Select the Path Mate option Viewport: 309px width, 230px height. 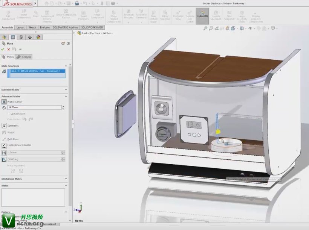4,139
